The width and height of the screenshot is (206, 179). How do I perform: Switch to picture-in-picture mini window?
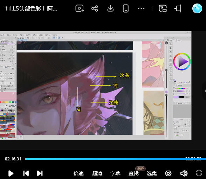click(x=163, y=8)
